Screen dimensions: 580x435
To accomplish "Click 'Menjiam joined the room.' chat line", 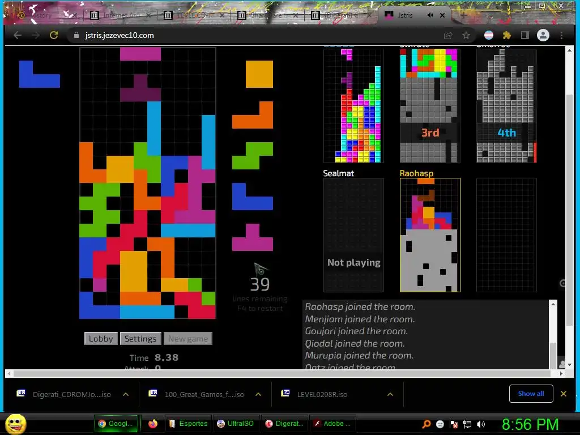I will 360,319.
